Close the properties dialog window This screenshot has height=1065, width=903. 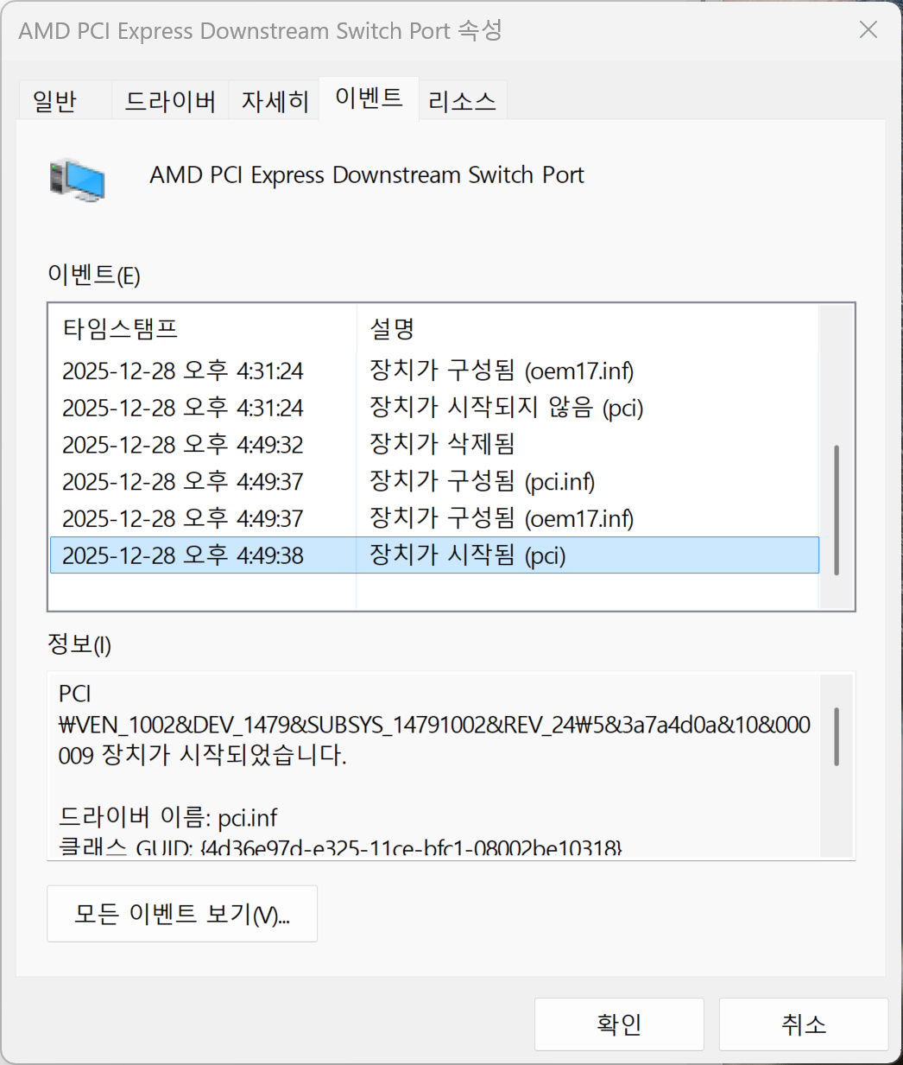click(868, 30)
